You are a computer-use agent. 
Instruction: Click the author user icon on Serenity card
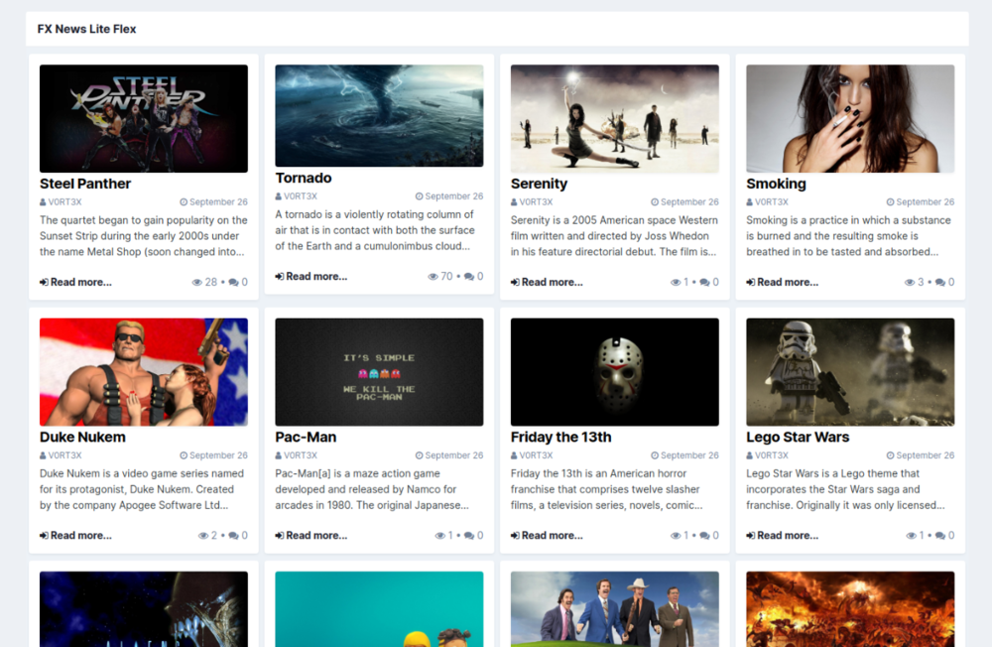pyautogui.click(x=514, y=202)
